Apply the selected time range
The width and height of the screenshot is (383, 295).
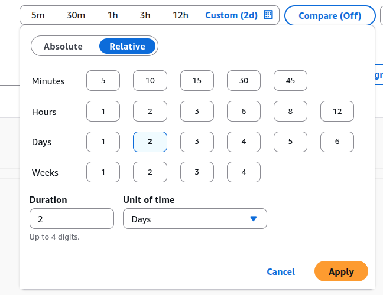click(341, 272)
